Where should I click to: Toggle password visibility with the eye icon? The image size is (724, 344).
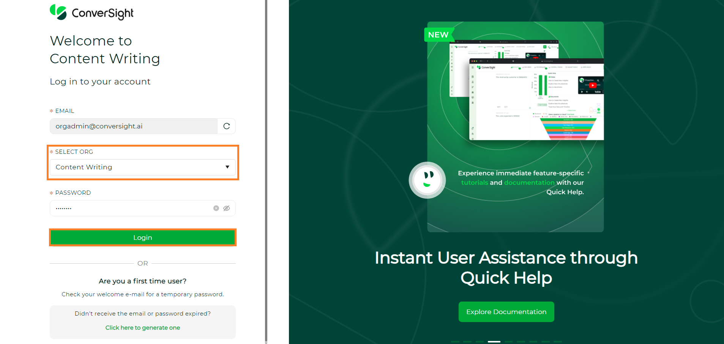(x=227, y=208)
